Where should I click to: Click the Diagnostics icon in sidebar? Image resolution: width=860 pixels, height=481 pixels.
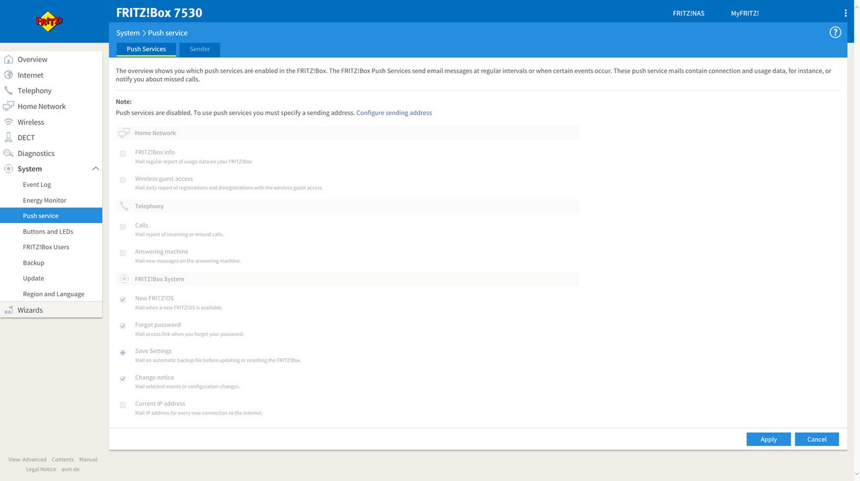(x=9, y=153)
